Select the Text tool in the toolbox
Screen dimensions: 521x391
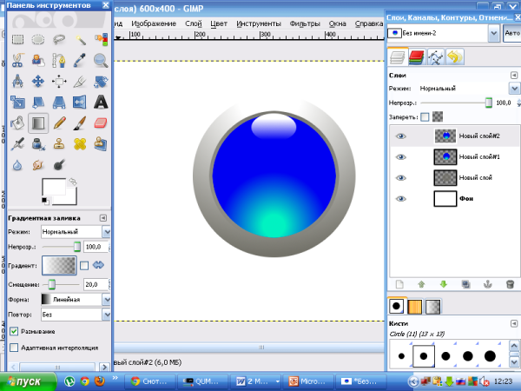(101, 103)
